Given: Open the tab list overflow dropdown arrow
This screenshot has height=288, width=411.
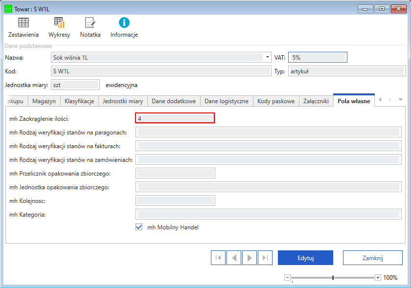Looking at the screenshot, I should [400, 100].
